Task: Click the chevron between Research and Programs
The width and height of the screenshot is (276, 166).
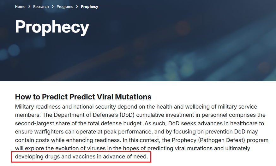Action: [x=53, y=7]
